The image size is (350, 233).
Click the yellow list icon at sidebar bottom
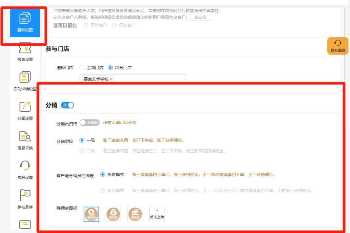tap(24, 224)
